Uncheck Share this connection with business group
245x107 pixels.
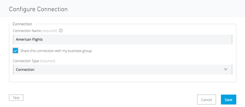pyautogui.click(x=15, y=51)
